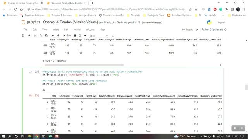Open Download Mp3 bookmark
This screenshot has width=248, height=139.
pos(179,15)
